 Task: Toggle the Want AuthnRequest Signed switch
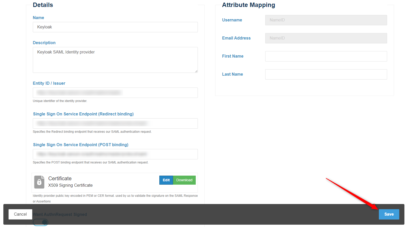pyautogui.click(x=41, y=222)
